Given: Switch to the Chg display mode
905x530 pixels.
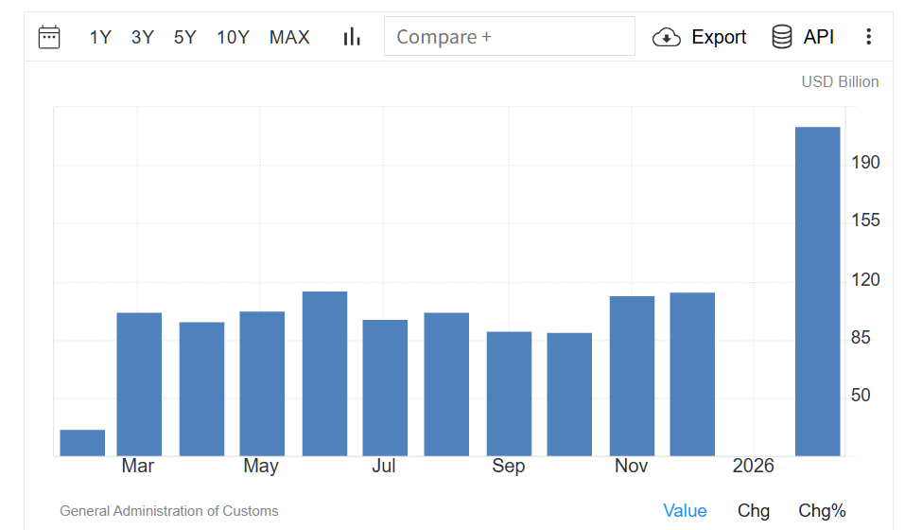Looking at the screenshot, I should click(754, 511).
